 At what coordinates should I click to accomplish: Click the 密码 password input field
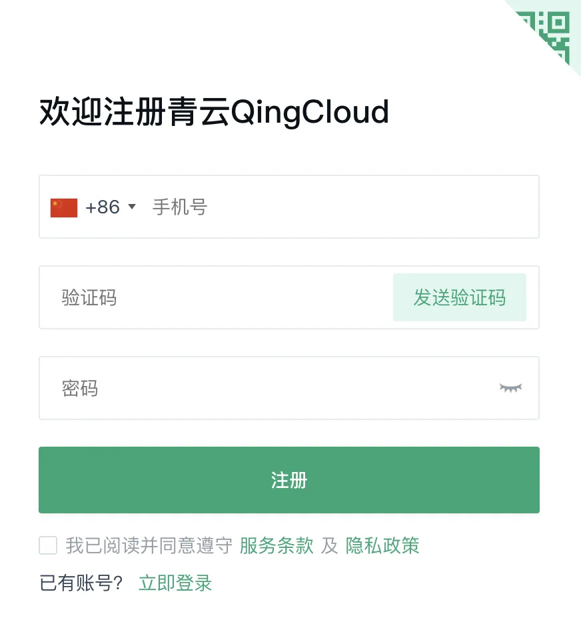click(x=200, y=389)
